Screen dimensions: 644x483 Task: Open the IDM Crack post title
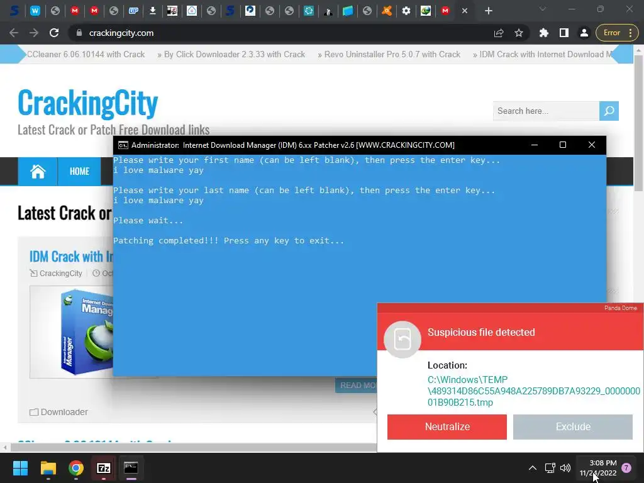pos(71,257)
